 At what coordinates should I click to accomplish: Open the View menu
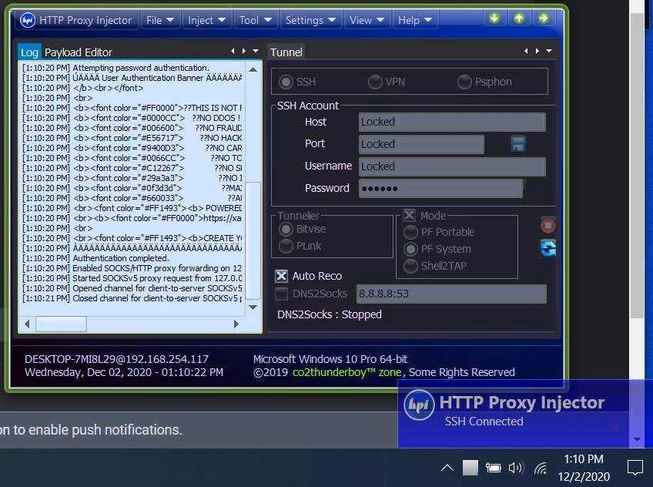click(367, 20)
